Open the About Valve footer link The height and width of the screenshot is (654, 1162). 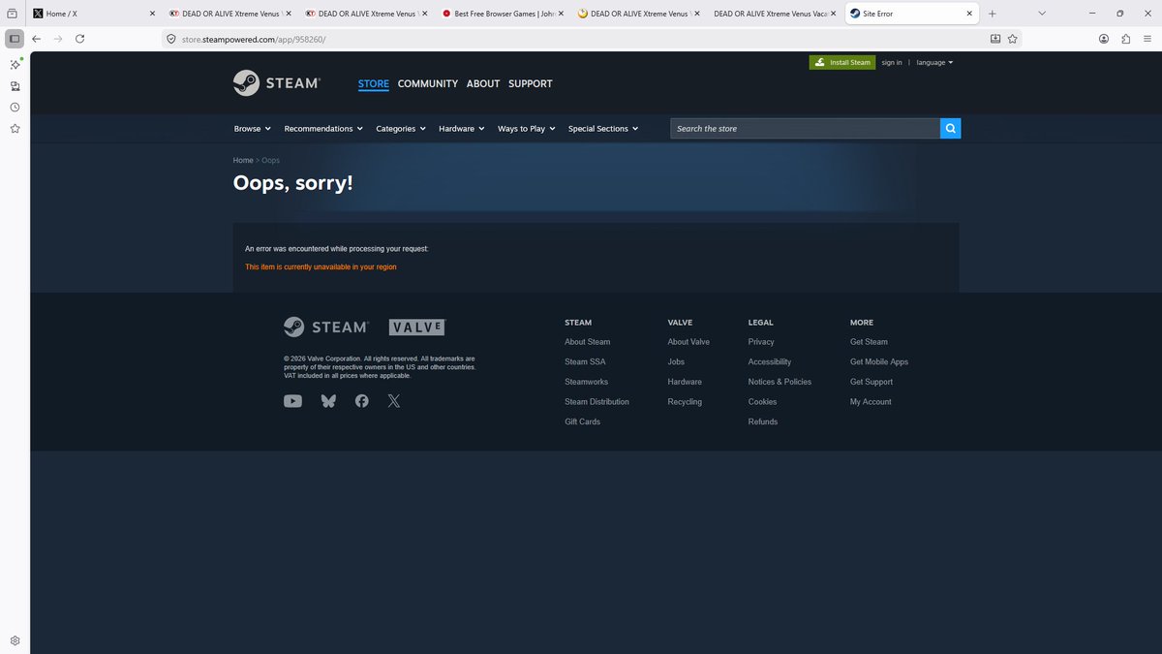(688, 342)
